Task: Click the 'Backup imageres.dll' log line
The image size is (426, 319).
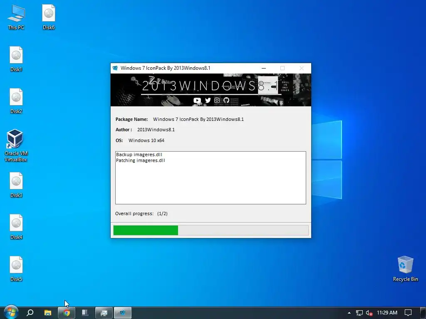Action: tap(139, 155)
